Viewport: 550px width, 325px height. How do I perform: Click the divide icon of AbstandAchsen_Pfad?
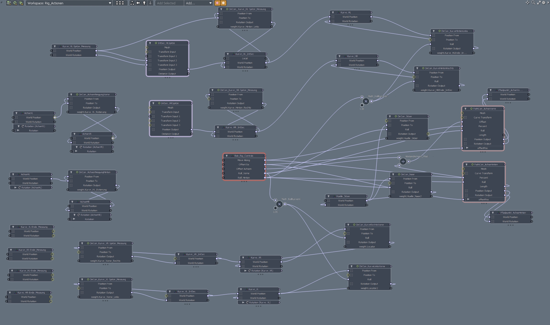pos(403,161)
